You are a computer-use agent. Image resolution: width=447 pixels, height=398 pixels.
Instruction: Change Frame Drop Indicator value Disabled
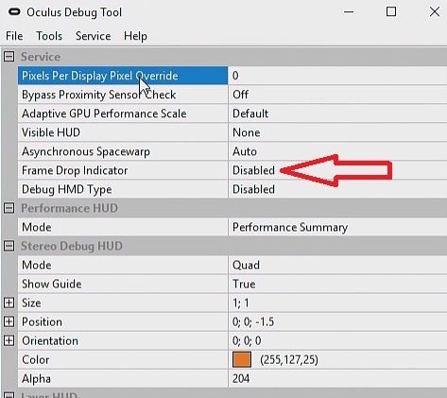[338, 170]
